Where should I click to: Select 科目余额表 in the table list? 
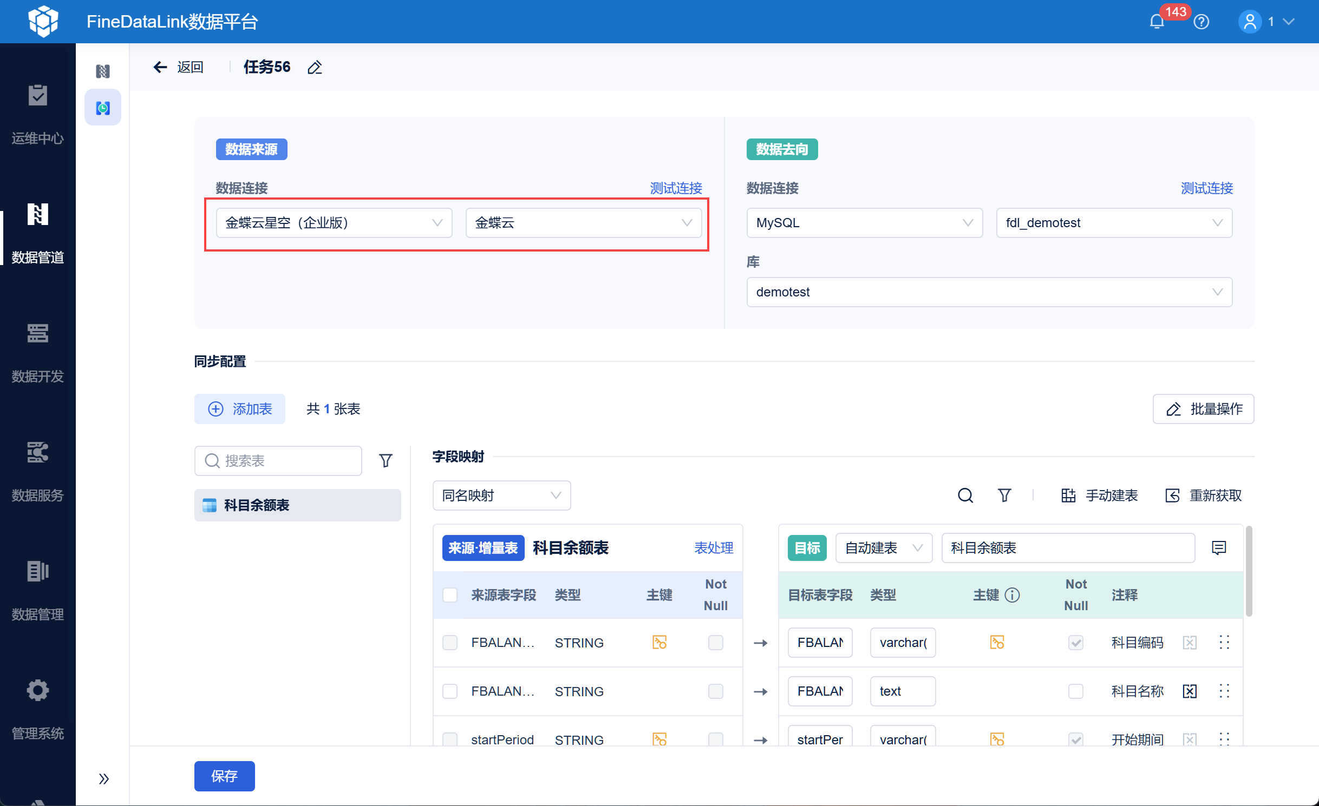click(x=298, y=505)
